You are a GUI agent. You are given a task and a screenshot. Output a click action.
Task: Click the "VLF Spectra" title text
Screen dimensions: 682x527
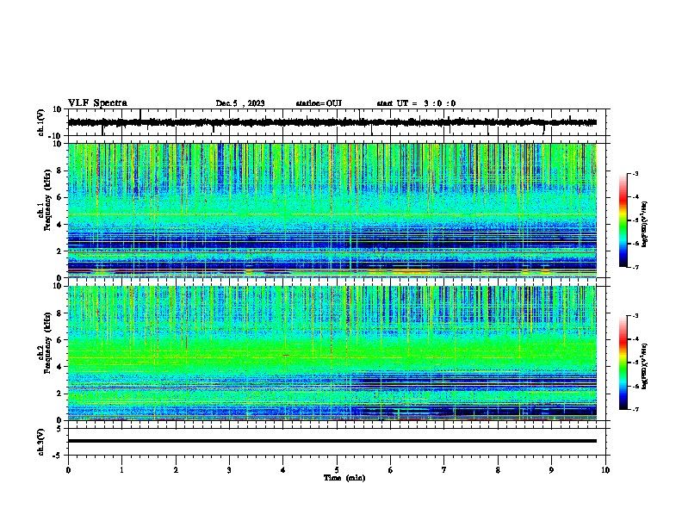pos(97,103)
